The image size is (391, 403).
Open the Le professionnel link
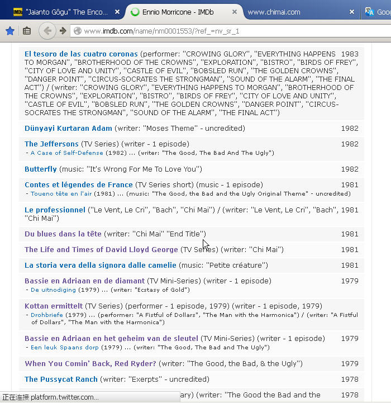point(55,210)
